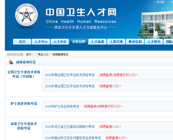This screenshot has height=140, width=173.
Task: Click text 2015年护士执业资格考试
Action: pyautogui.click(x=62, y=106)
